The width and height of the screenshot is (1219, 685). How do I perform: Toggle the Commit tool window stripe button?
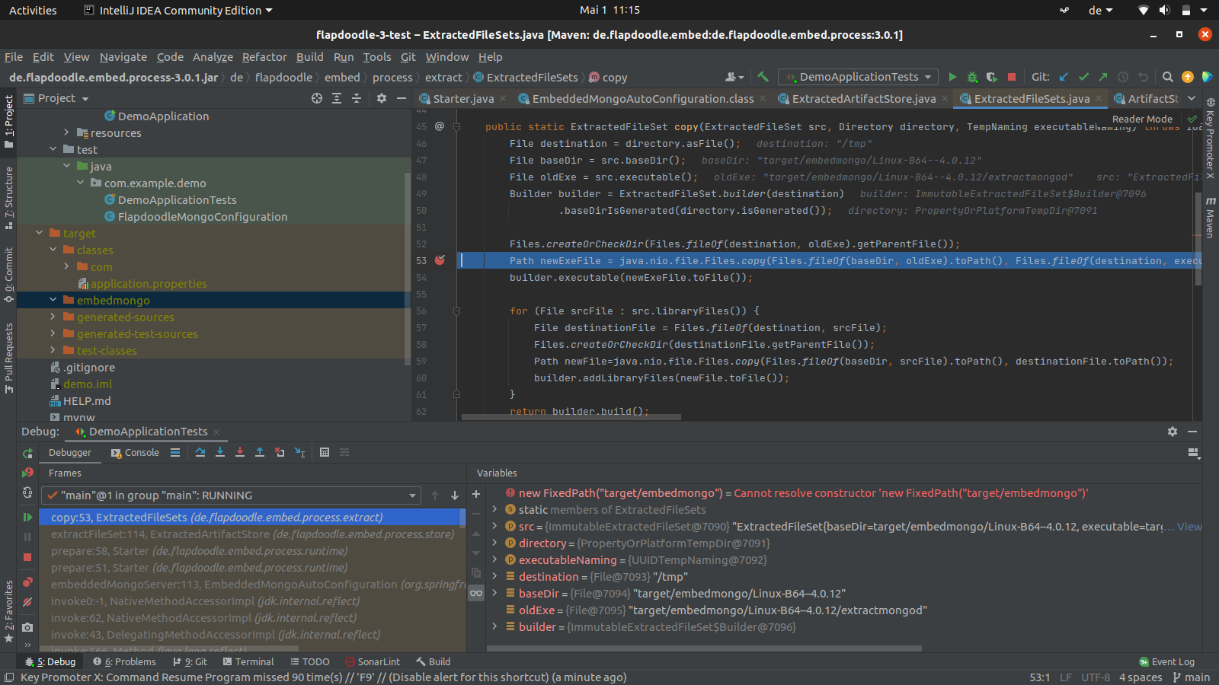click(9, 274)
